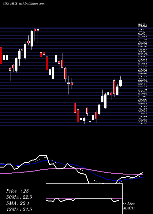Viewport: 153px width, 214px height.
Task: Click the pink signal line in MACD box
Action: [84, 199]
